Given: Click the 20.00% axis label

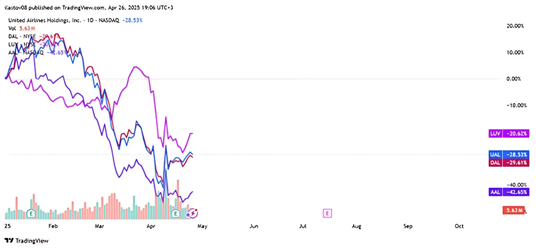Looking at the screenshot, I should (515, 26).
